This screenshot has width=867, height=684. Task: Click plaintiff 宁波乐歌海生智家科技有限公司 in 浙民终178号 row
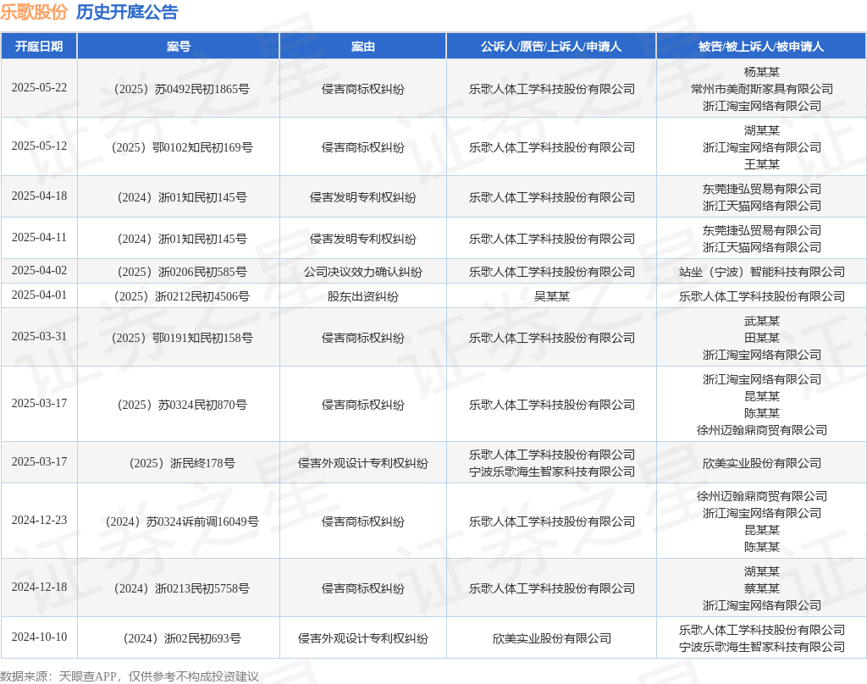tap(551, 472)
